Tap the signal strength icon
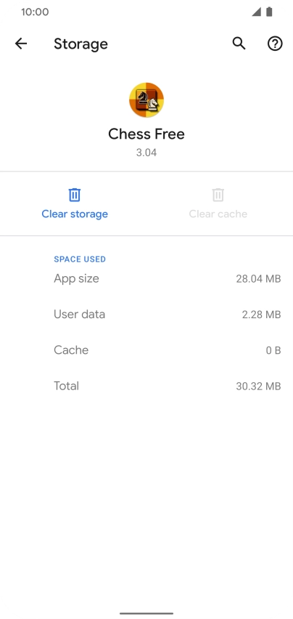This screenshot has width=293, height=619. pyautogui.click(x=257, y=12)
